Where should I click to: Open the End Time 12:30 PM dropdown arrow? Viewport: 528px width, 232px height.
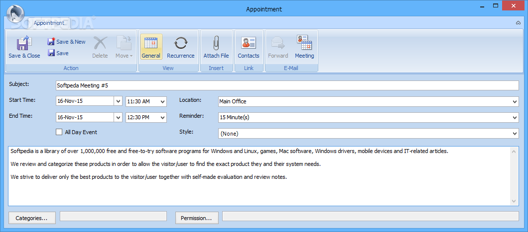click(163, 117)
